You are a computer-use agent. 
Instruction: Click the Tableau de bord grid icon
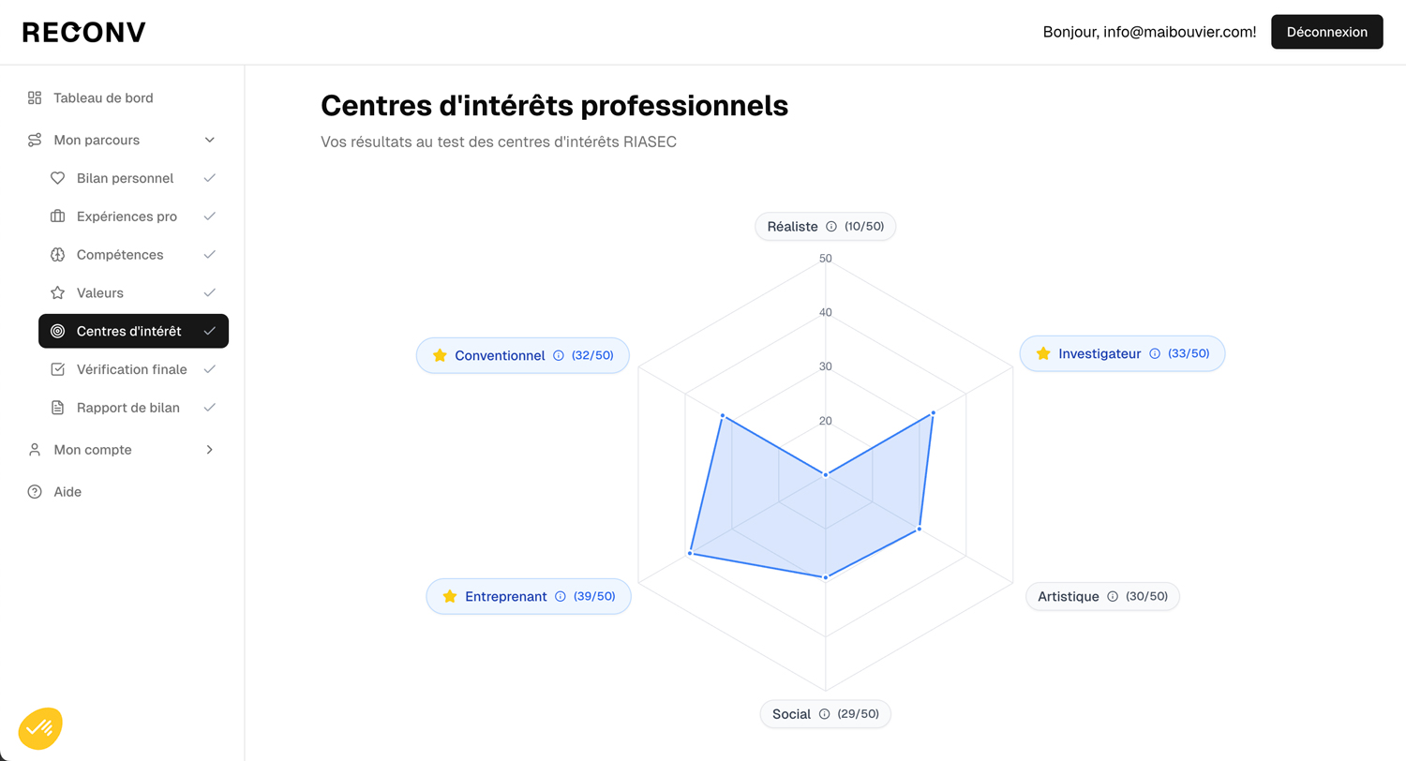[x=35, y=97]
